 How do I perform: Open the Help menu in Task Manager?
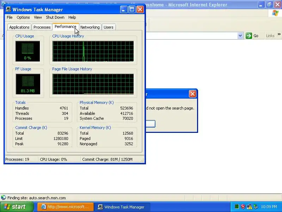coord(72,17)
